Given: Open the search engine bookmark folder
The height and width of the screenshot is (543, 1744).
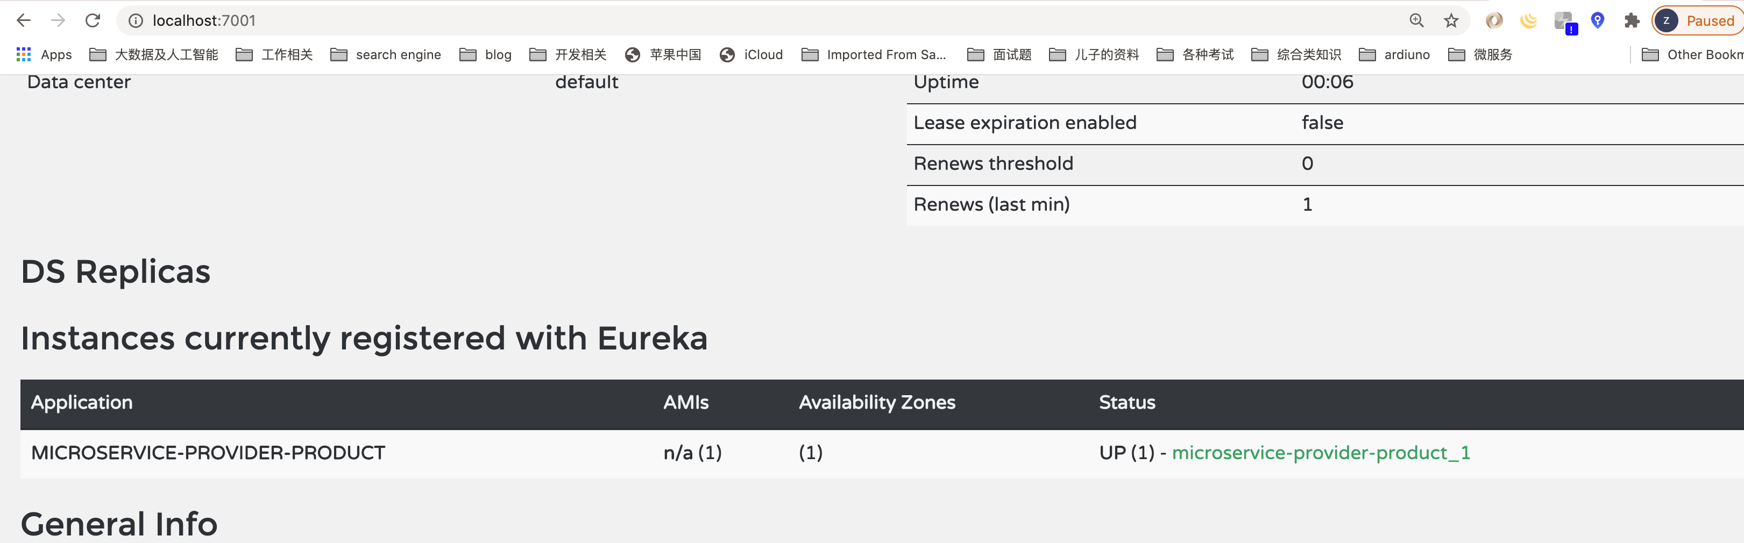Looking at the screenshot, I should pyautogui.click(x=385, y=55).
